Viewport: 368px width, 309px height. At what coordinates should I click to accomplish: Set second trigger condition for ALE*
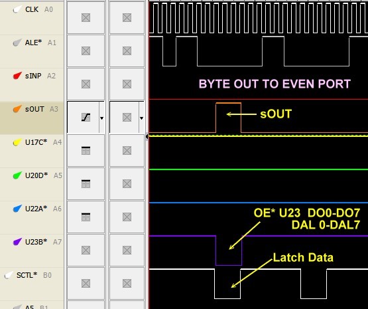click(x=127, y=51)
